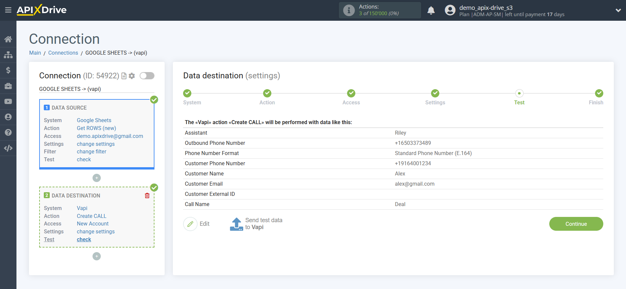Open Data Source check test link
The image size is (626, 289).
tap(84, 159)
